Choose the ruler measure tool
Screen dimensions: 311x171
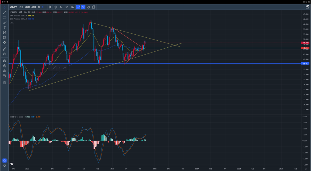(5, 49)
